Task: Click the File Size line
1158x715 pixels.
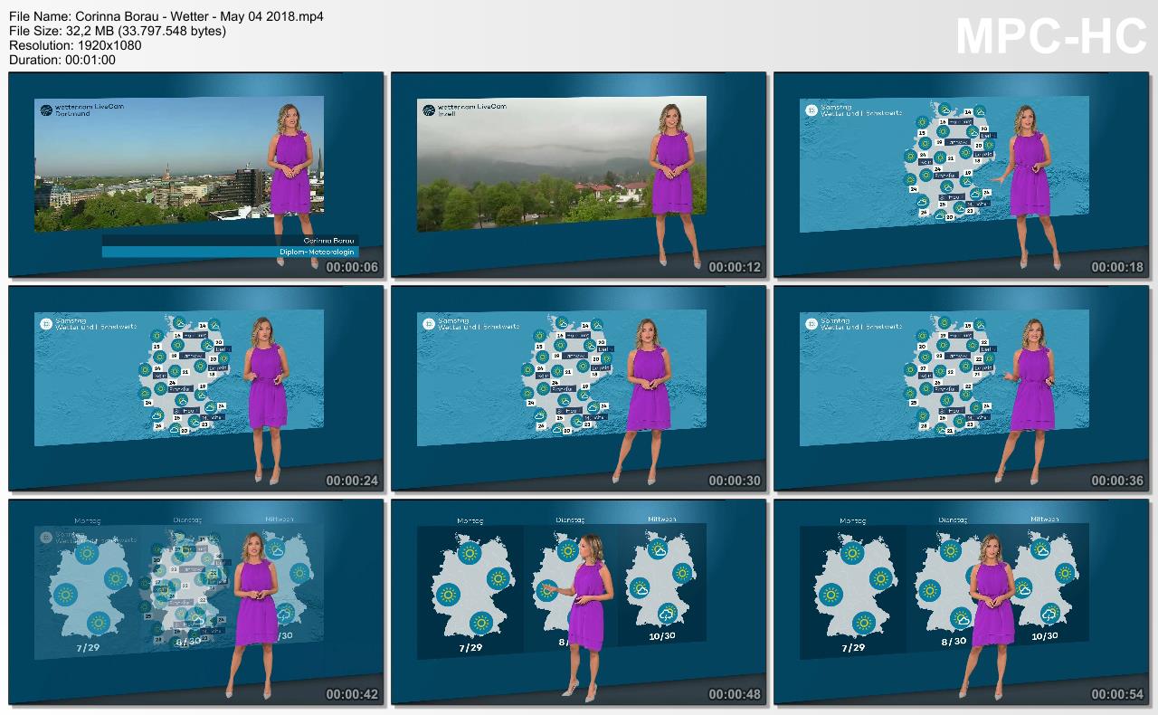Action: coord(118,31)
